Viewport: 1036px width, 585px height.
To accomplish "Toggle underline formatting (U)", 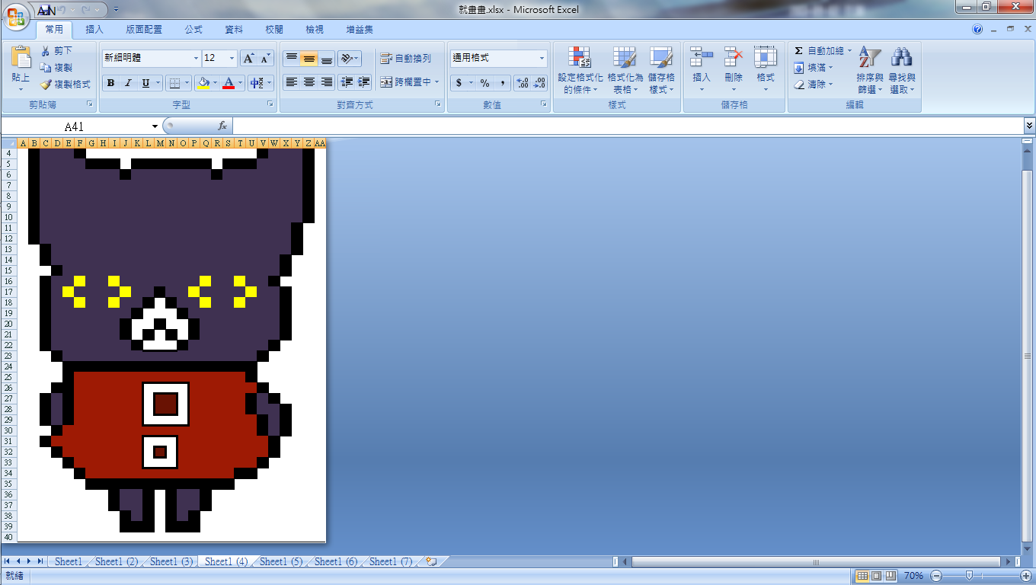I will 145,83.
